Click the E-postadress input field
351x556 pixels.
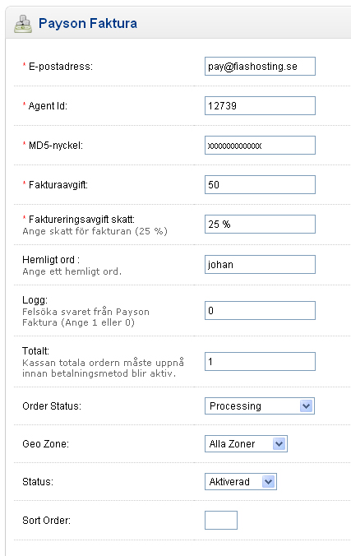click(260, 67)
